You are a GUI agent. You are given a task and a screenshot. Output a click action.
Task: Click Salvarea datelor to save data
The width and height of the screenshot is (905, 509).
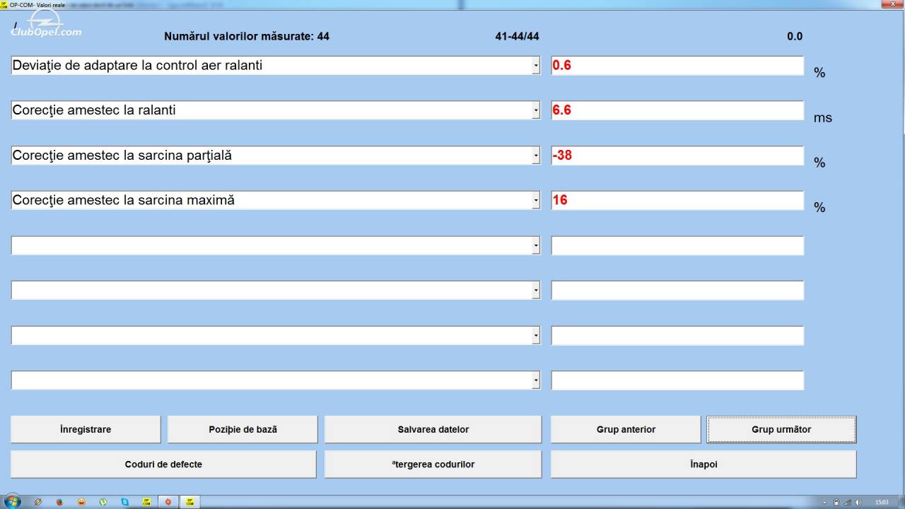(x=433, y=429)
